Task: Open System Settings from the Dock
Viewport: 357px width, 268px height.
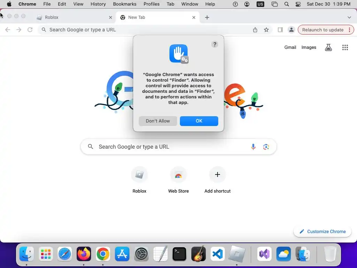Action: 141,254
